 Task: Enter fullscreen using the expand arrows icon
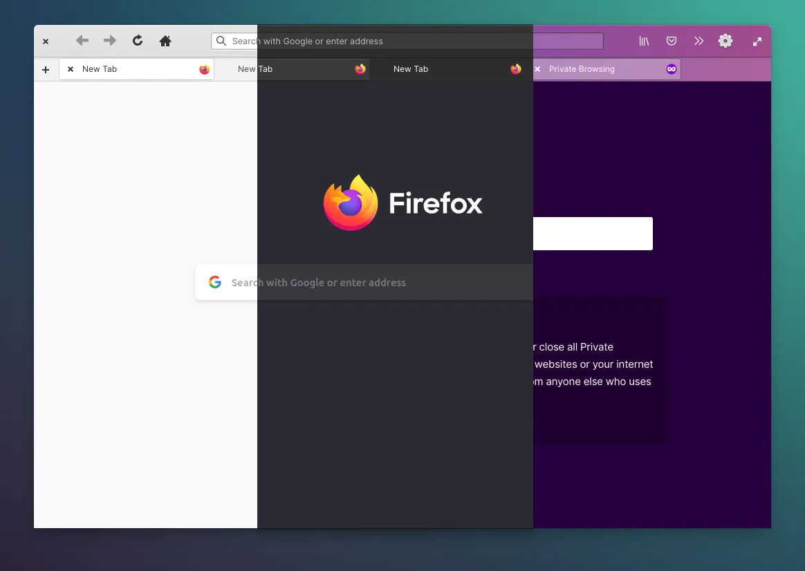click(757, 41)
